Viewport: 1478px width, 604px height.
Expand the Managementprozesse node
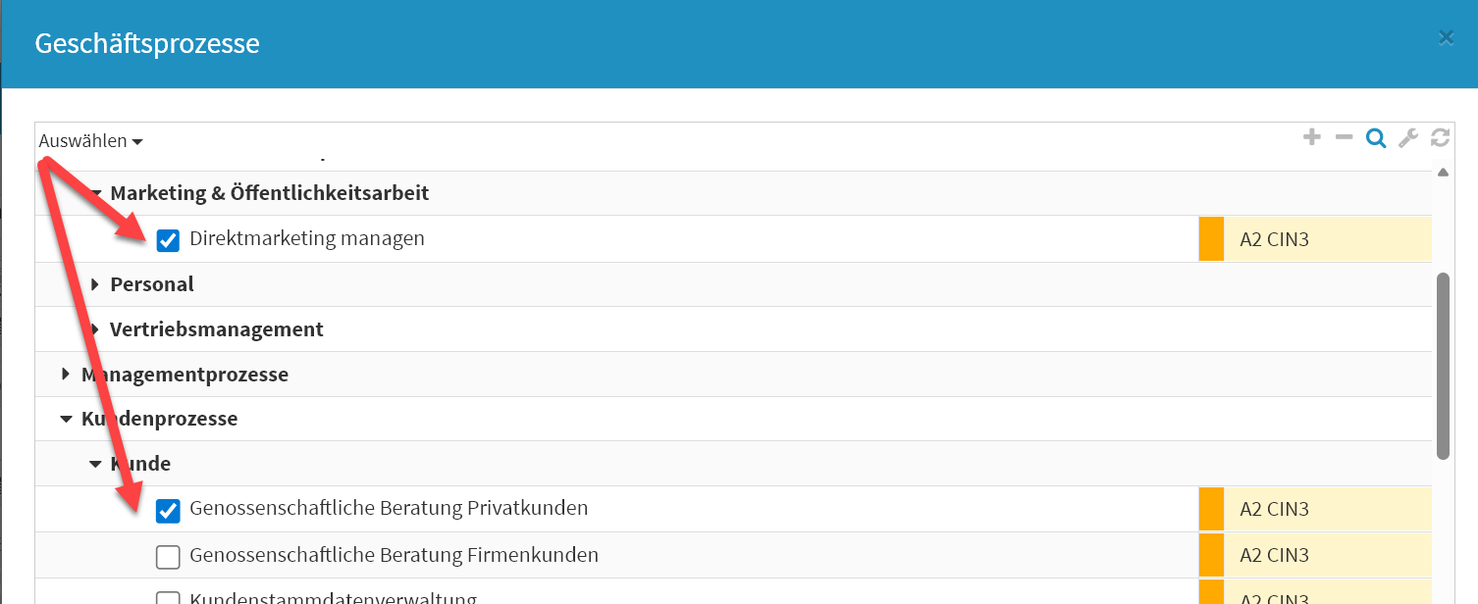click(x=66, y=375)
